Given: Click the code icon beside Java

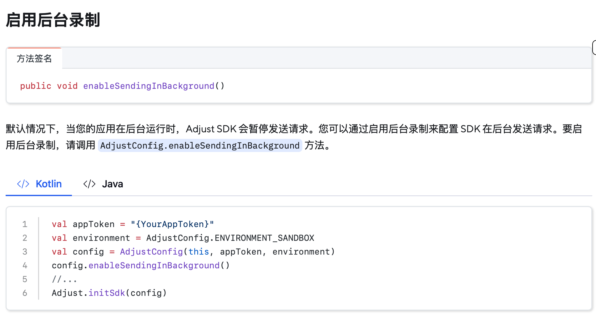Looking at the screenshot, I should point(89,184).
